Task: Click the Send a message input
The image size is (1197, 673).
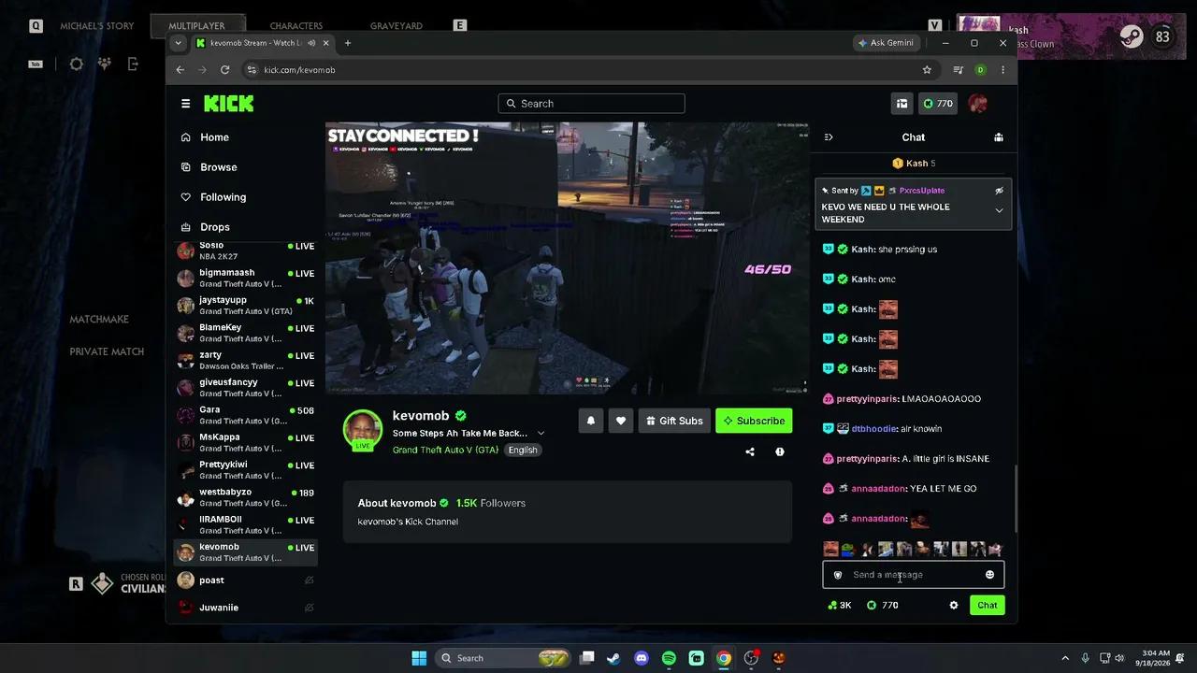Action: (x=913, y=575)
